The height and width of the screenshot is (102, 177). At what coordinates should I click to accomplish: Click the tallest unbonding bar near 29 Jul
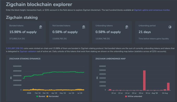pyautogui.click(x=144, y=80)
